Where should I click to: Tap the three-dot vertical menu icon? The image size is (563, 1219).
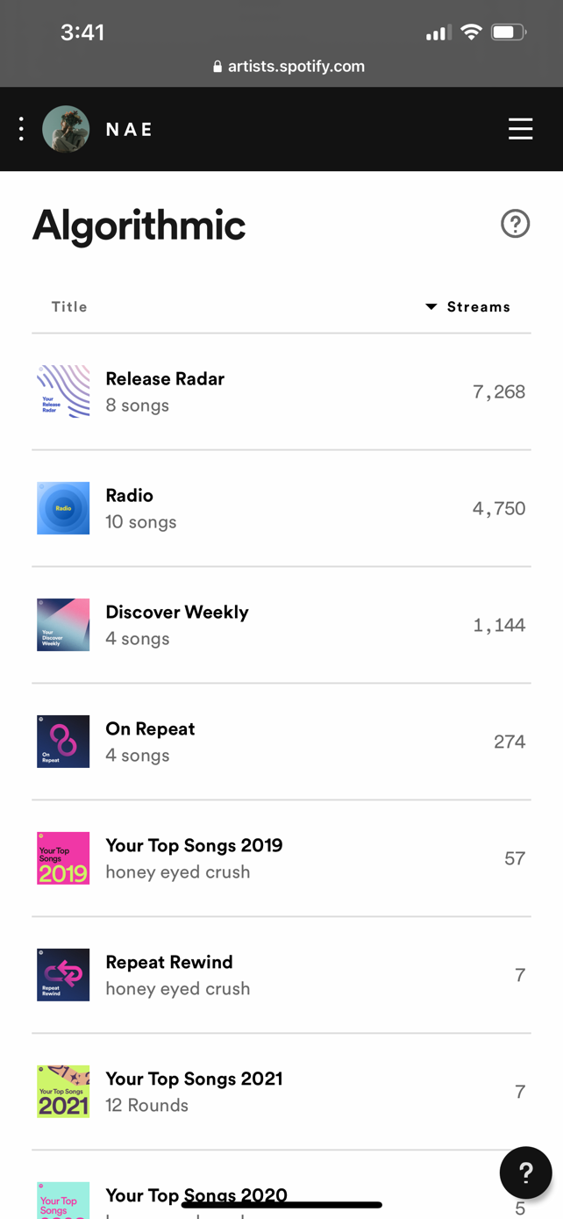pyautogui.click(x=21, y=129)
